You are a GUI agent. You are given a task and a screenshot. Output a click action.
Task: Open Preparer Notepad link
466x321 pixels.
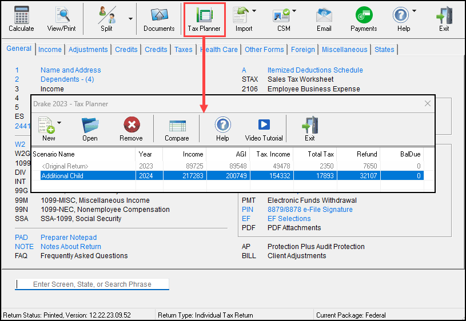[x=69, y=238]
